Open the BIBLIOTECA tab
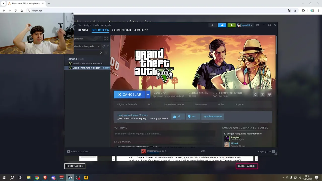Image resolution: width=322 pixels, height=181 pixels. pos(100,30)
